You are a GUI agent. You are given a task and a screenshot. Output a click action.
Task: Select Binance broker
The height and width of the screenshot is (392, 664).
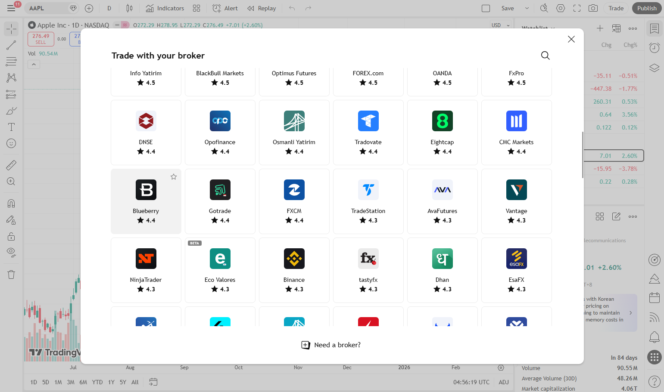[294, 270]
